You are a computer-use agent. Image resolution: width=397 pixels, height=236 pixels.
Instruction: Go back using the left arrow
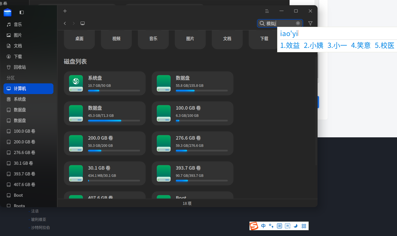pos(65,23)
